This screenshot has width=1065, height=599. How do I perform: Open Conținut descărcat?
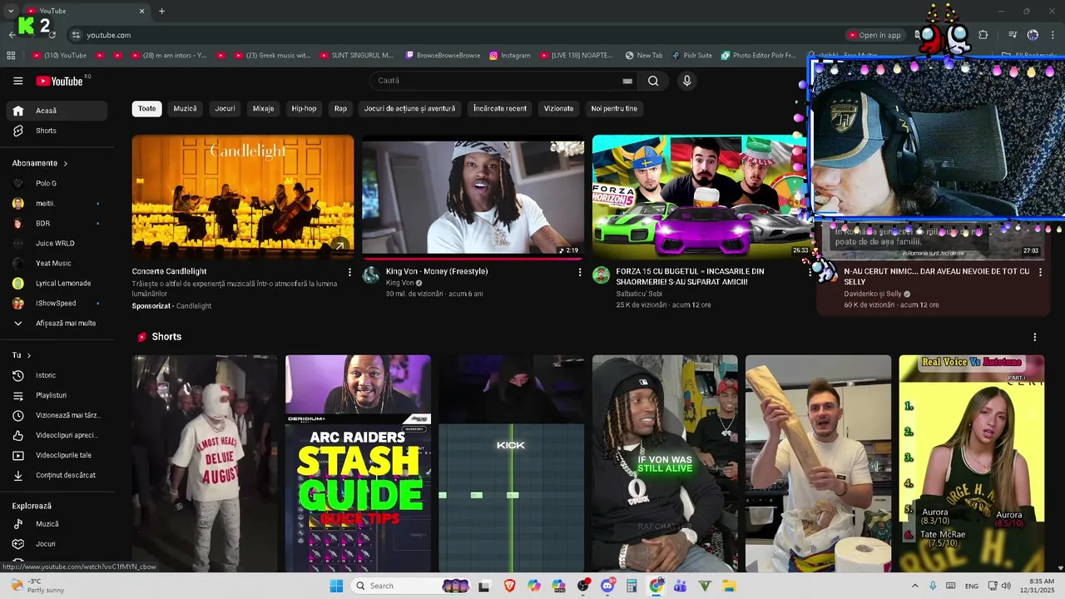(57, 475)
